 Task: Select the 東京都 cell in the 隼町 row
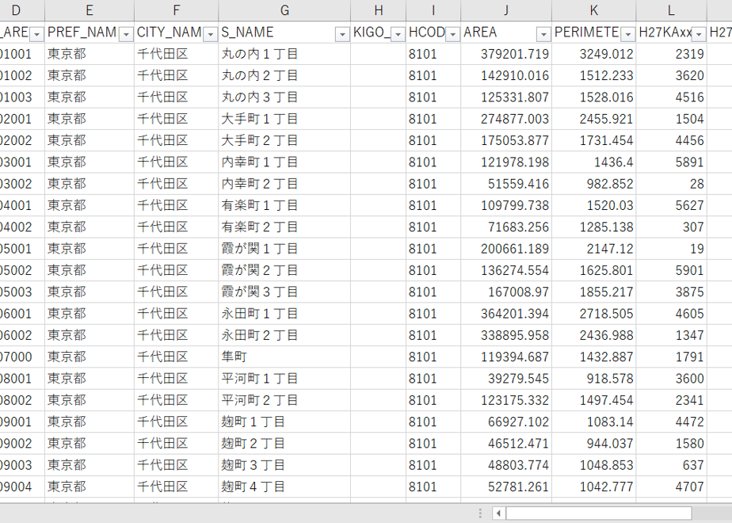coord(90,357)
